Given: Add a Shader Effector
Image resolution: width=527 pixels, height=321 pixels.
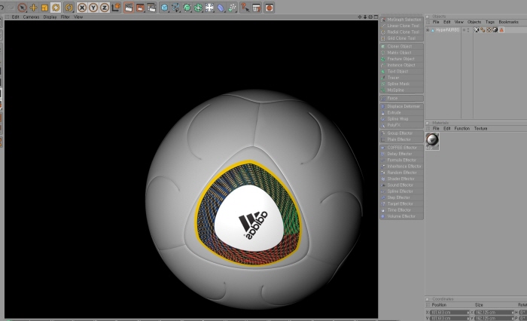Looking at the screenshot, I should pos(401,179).
